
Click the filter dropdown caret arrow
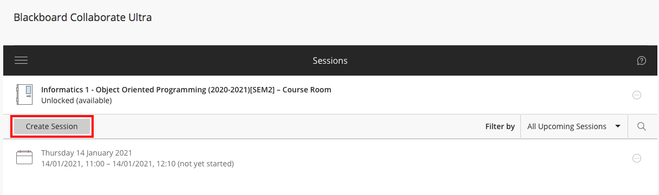click(x=618, y=126)
